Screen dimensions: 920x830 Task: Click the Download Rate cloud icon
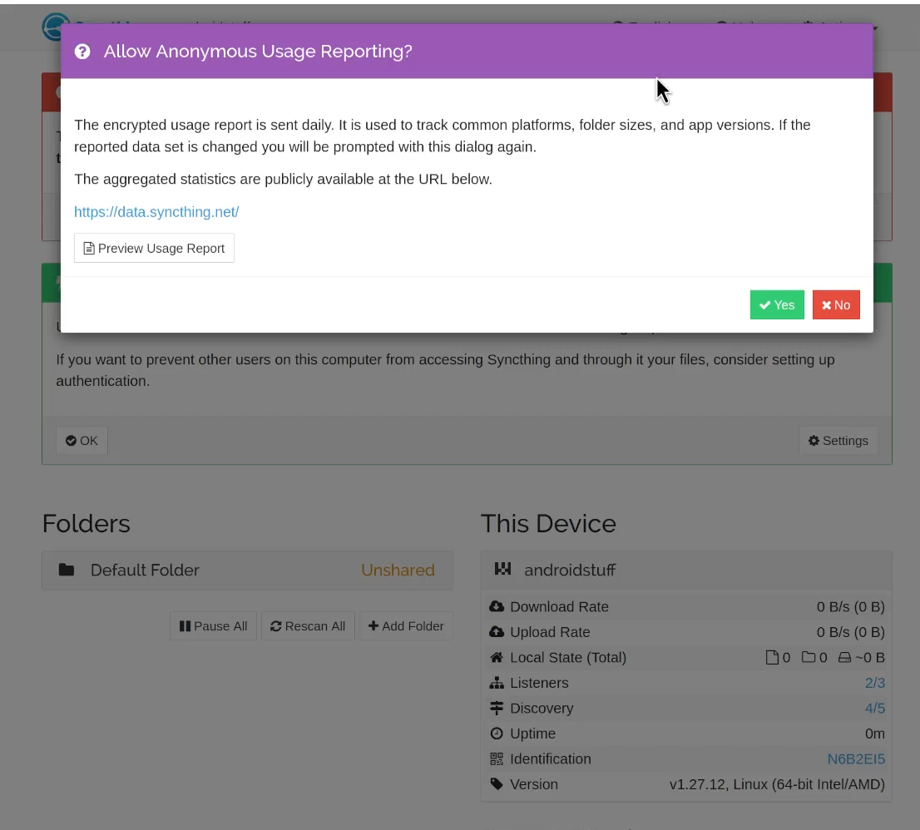click(497, 606)
